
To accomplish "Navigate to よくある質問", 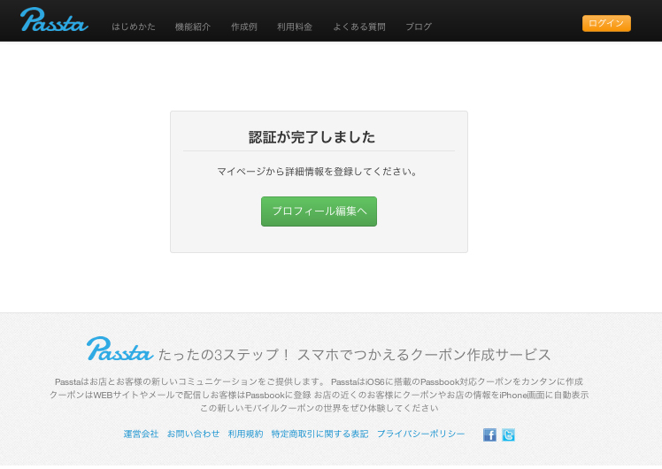I will coord(359,27).
